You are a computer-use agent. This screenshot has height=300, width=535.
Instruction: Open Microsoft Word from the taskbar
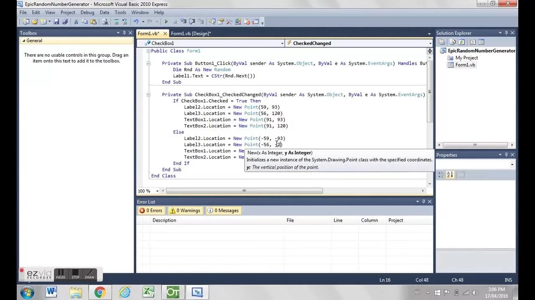click(51, 292)
